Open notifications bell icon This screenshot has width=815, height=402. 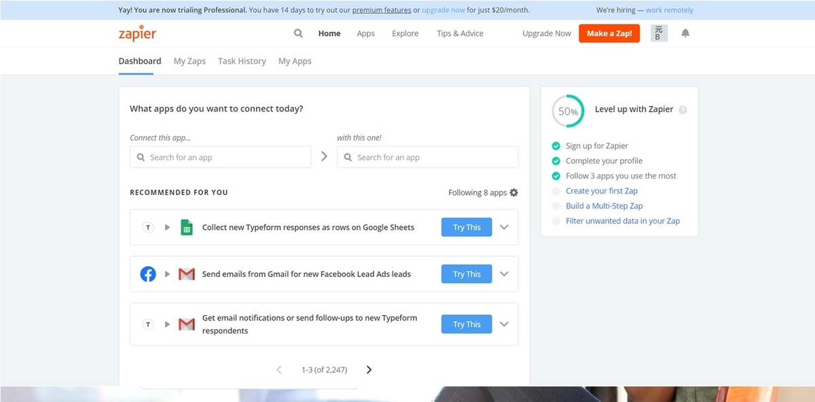685,33
